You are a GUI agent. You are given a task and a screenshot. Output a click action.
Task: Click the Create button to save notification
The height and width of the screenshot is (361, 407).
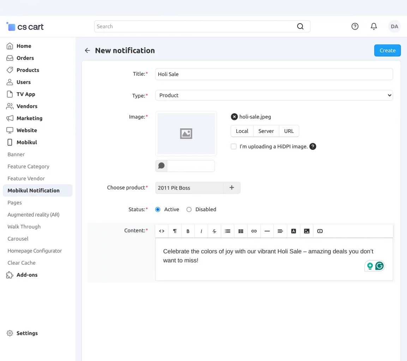tap(387, 50)
